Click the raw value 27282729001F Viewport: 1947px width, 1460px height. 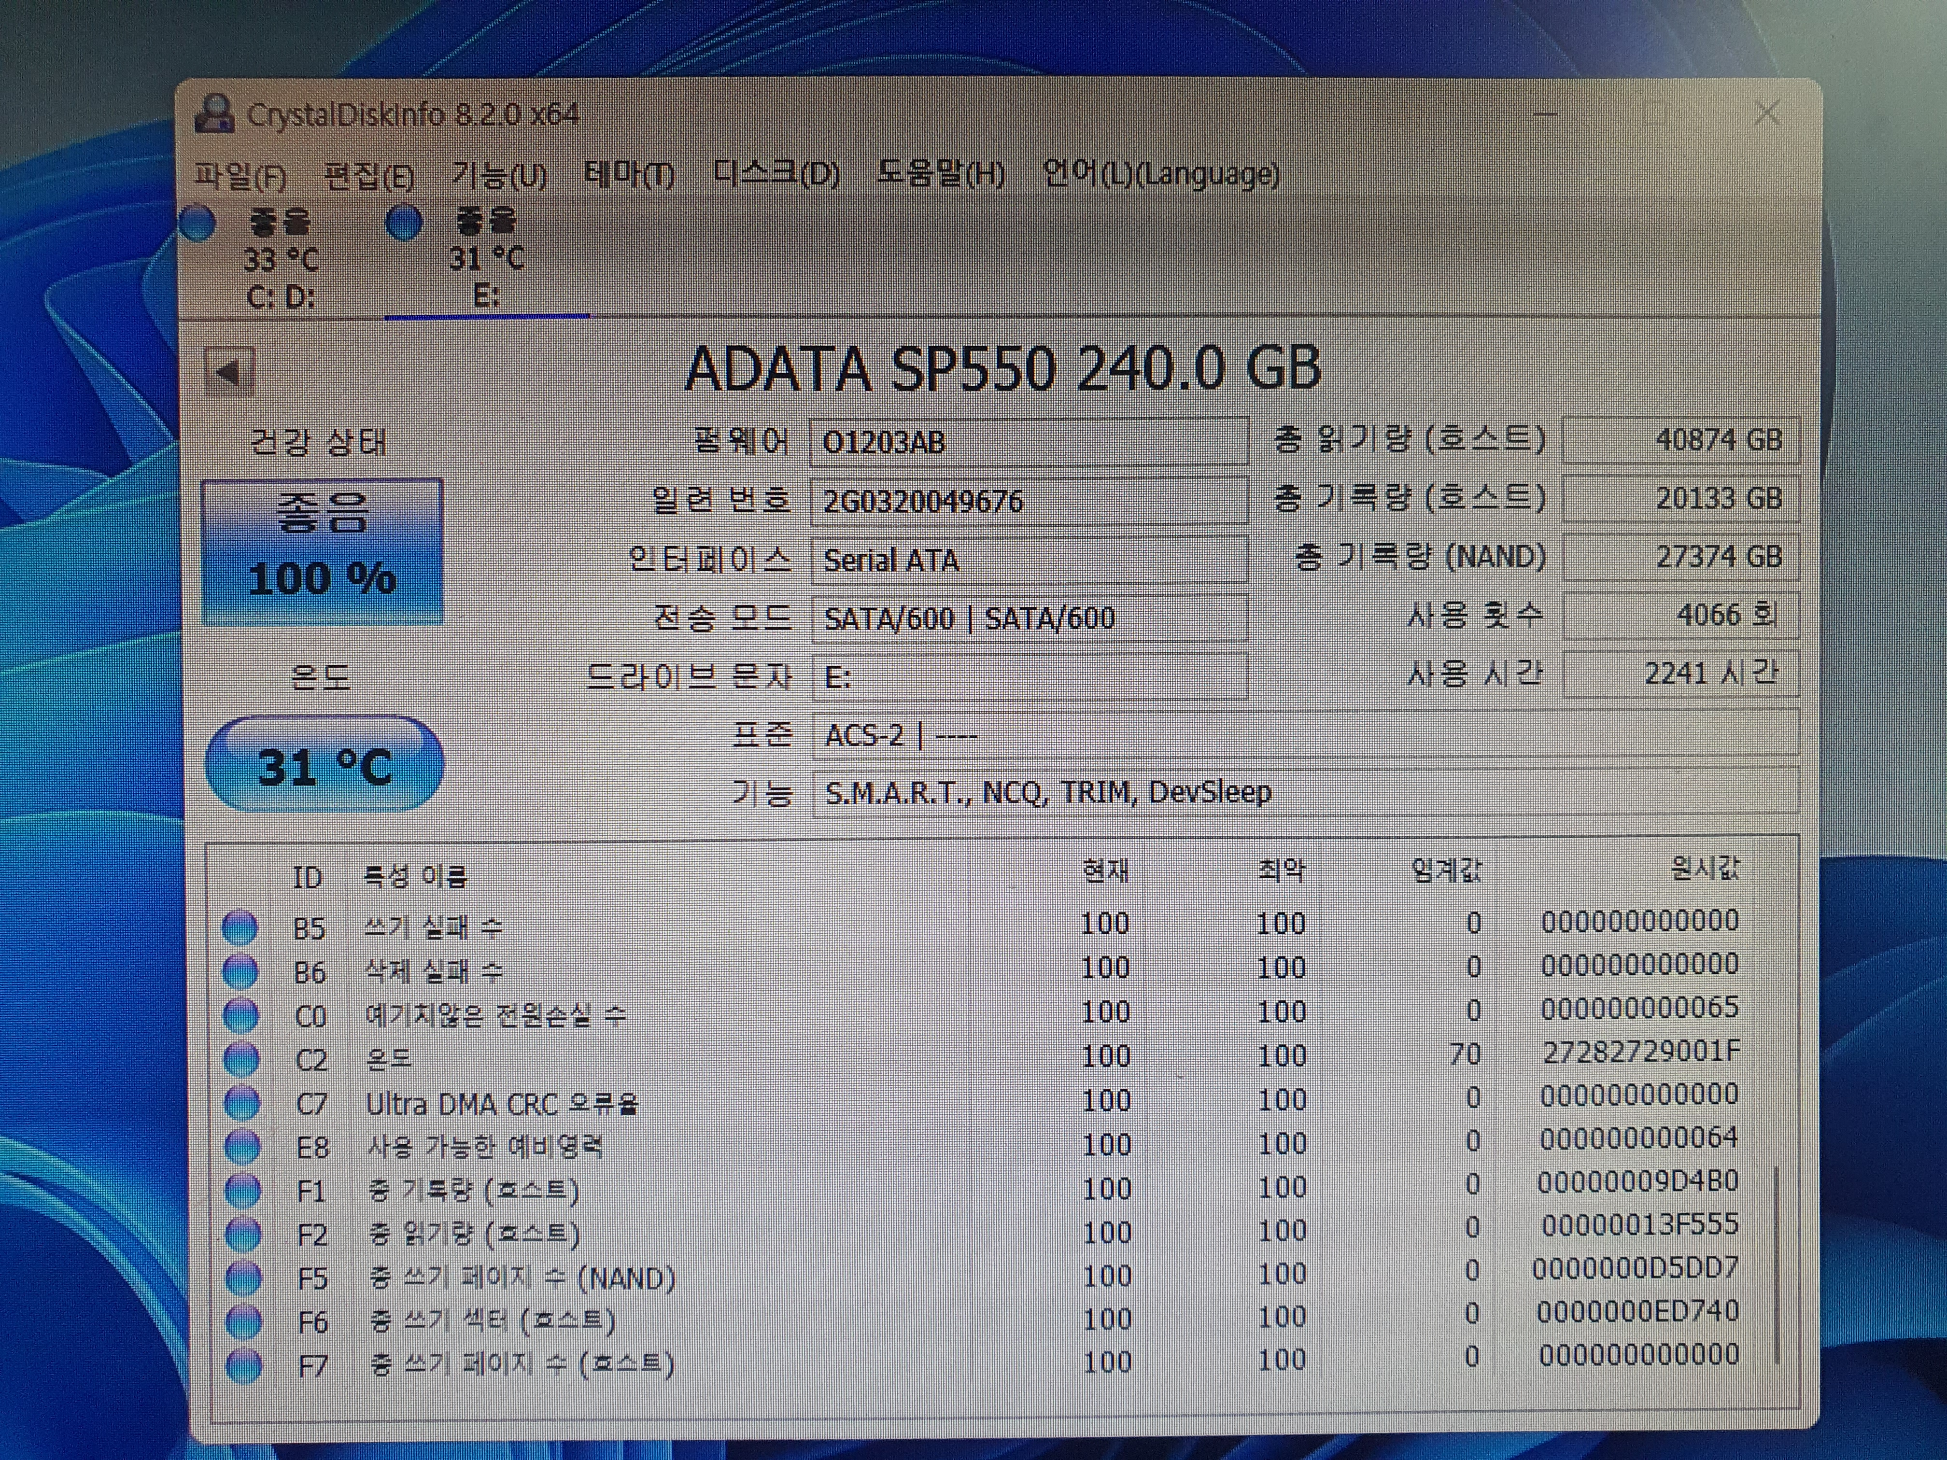1641,1052
